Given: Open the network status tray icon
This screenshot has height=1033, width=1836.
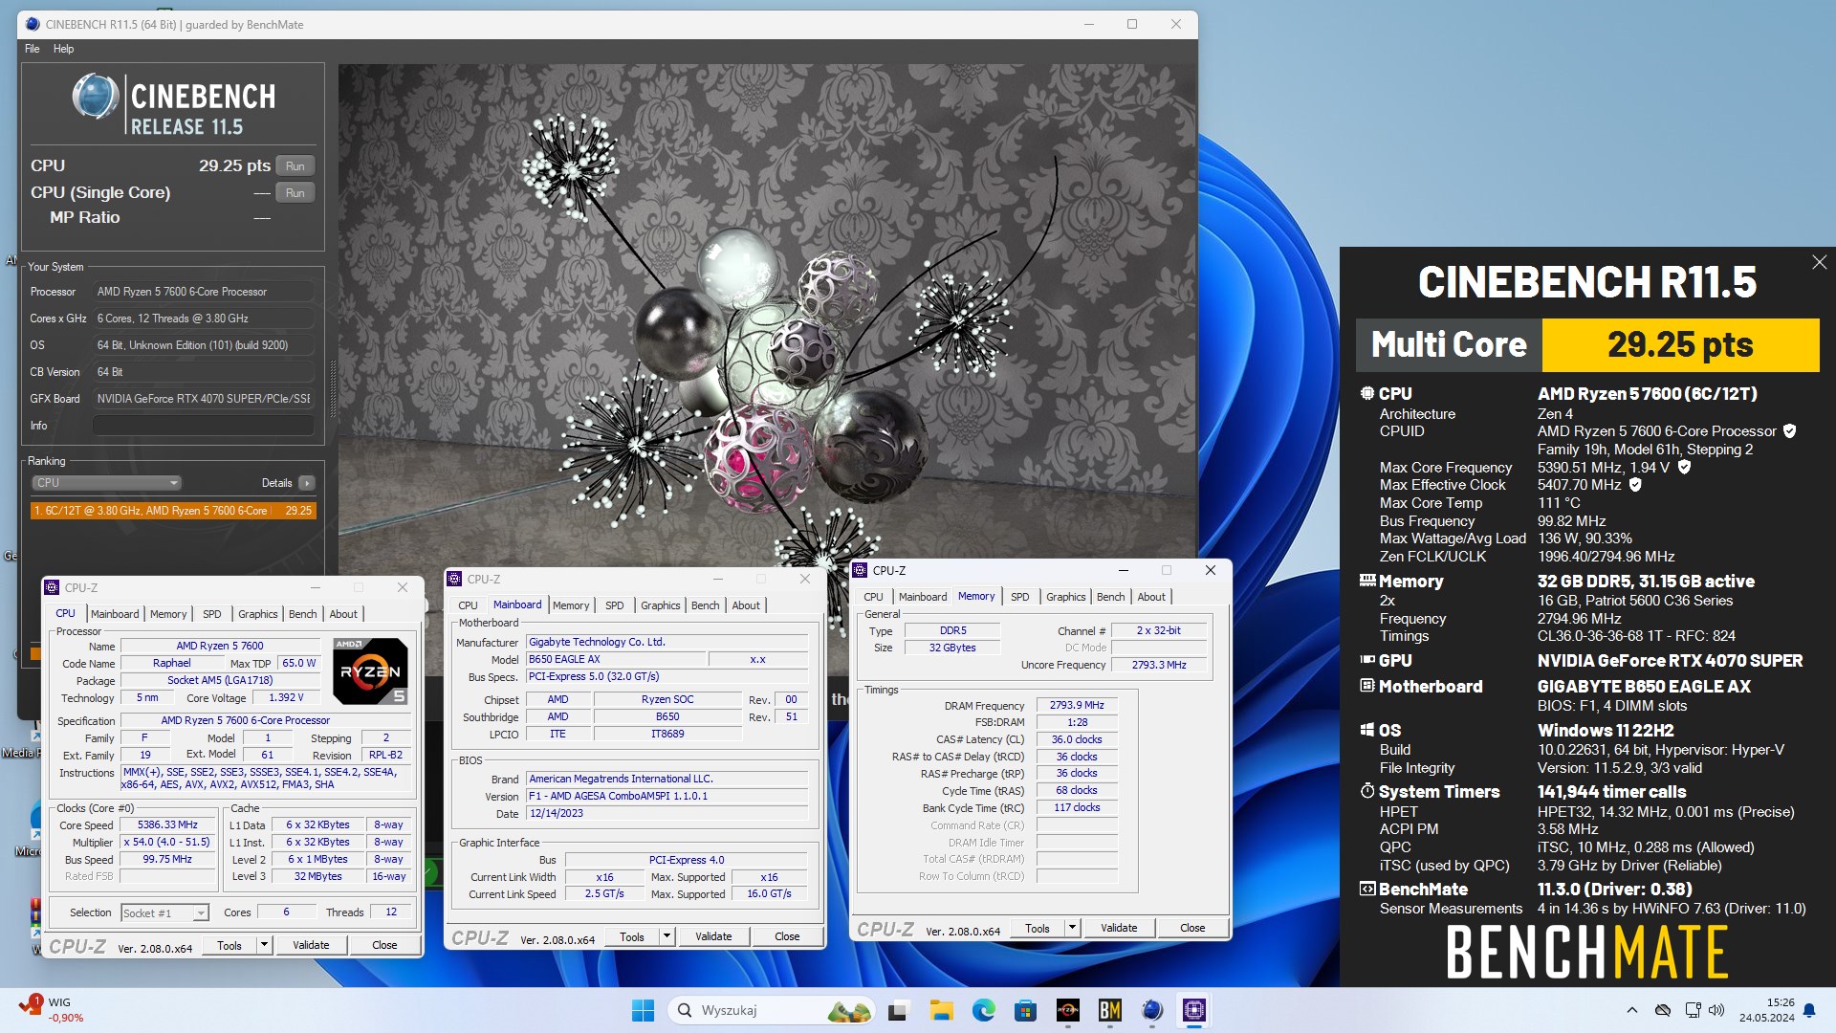Looking at the screenshot, I should pyautogui.click(x=1693, y=1010).
